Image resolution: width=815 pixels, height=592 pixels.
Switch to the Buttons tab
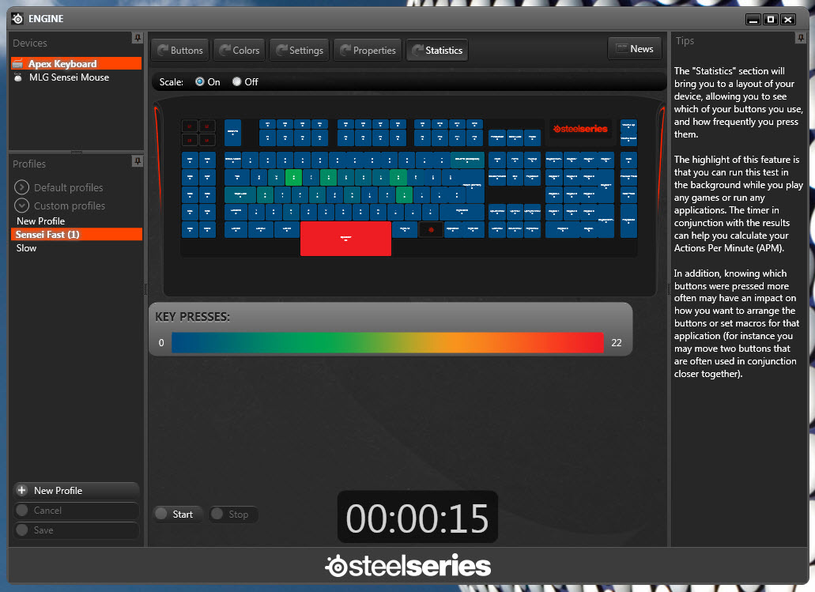point(180,51)
